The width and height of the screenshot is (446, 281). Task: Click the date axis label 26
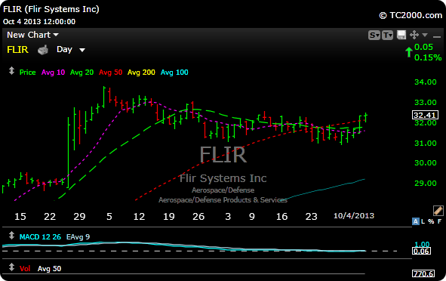(198, 217)
